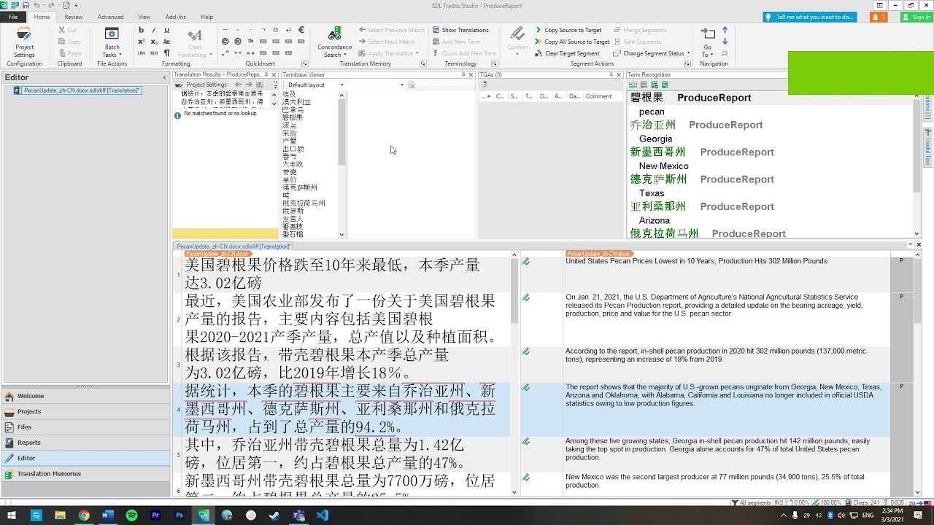This screenshot has width=934, height=525.
Task: Insert the copyright symbol
Action: click(225, 42)
